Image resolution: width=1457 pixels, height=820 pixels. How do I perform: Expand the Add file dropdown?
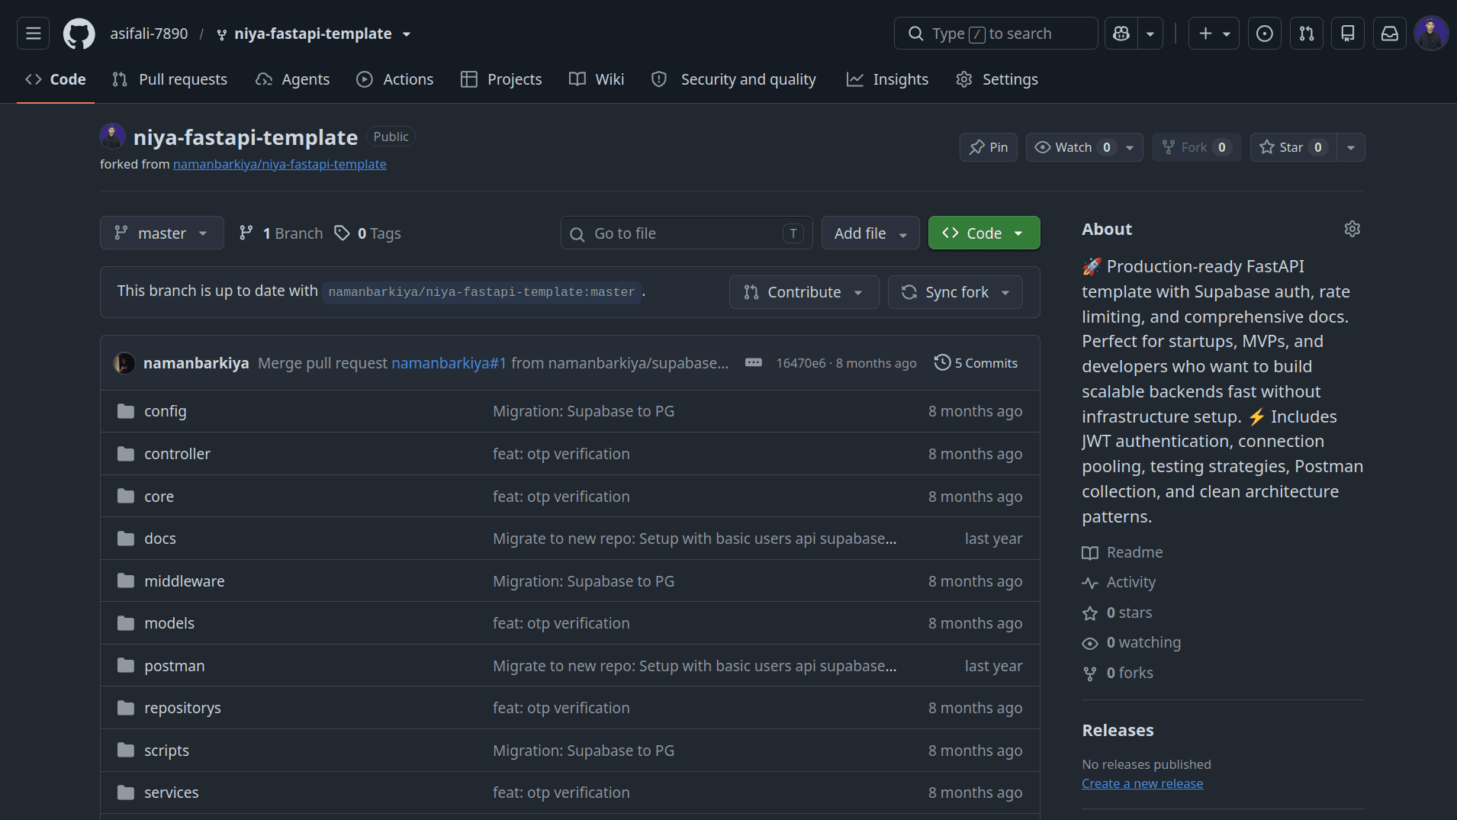click(870, 233)
